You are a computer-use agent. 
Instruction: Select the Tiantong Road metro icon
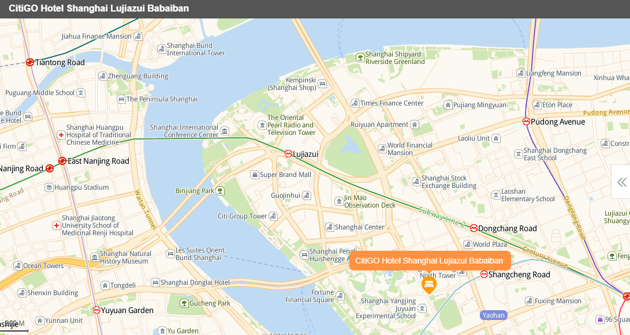click(x=29, y=62)
